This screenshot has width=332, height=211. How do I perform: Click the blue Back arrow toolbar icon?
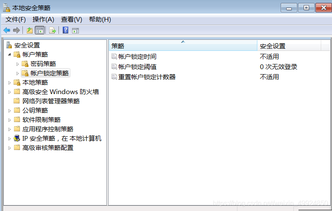point(7,30)
